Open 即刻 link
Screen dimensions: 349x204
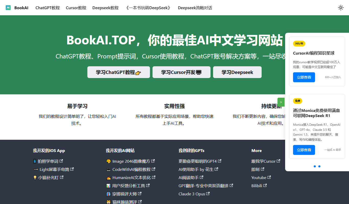[258, 169]
